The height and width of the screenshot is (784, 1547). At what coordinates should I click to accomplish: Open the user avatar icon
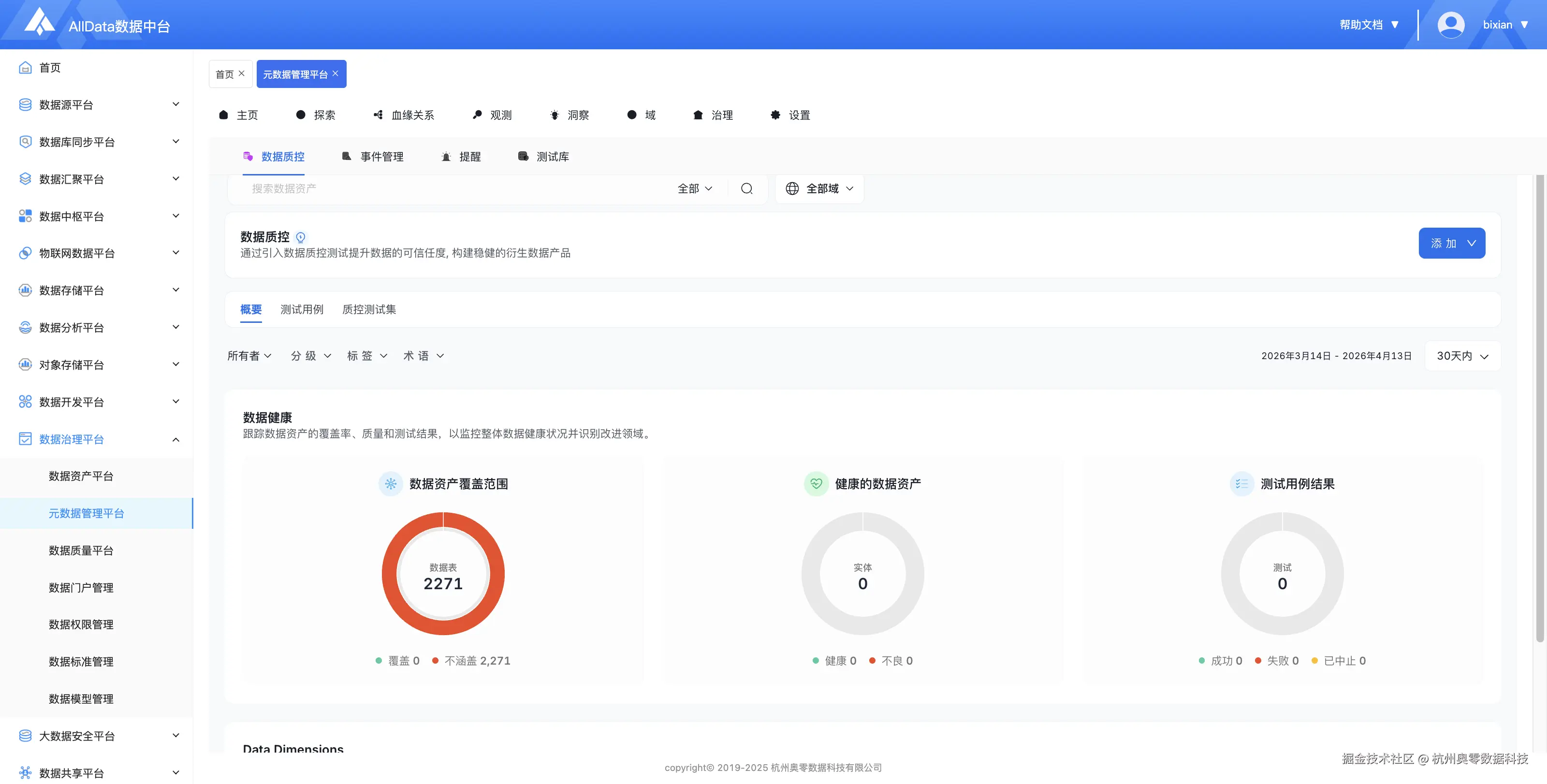tap(1451, 24)
